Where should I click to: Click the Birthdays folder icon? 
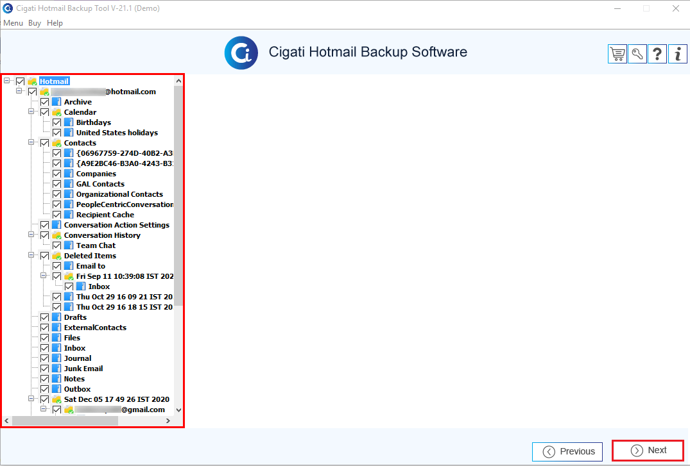coord(69,122)
